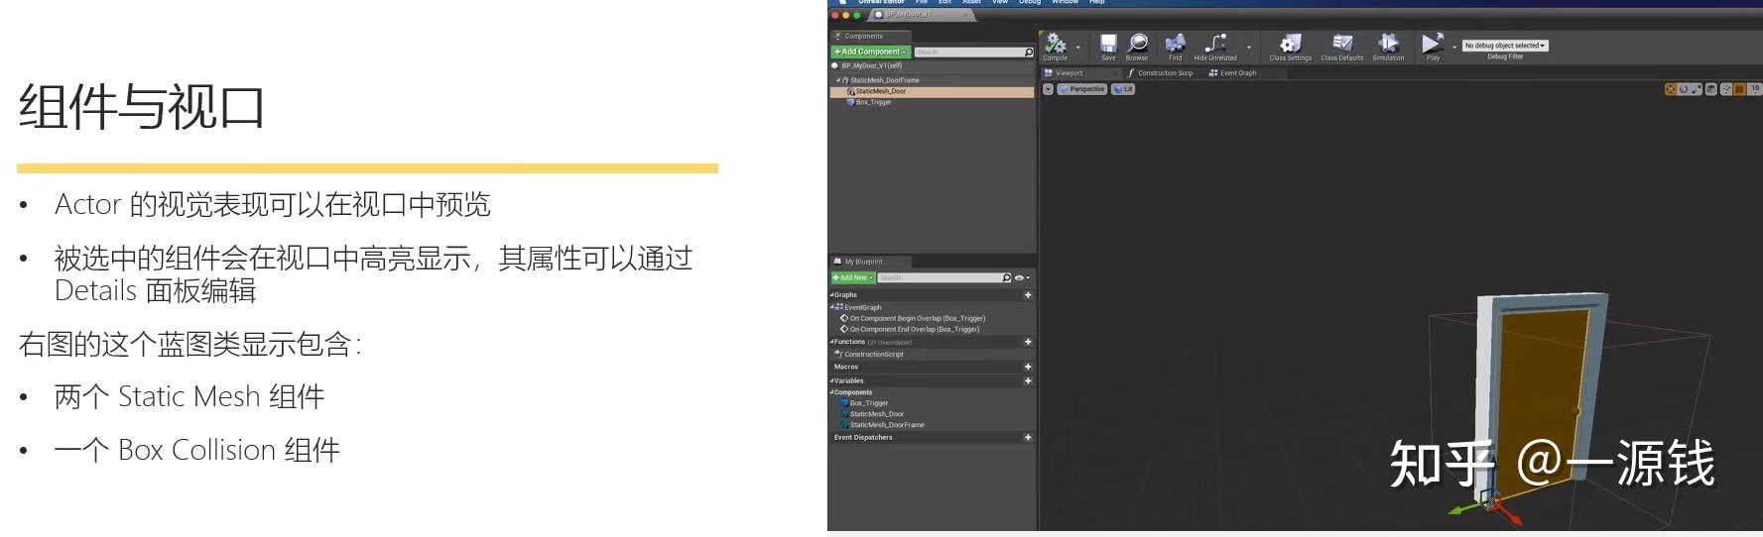Viewport: 1763px width, 537px height.
Task: Open the Help menu
Action: click(x=1096, y=2)
